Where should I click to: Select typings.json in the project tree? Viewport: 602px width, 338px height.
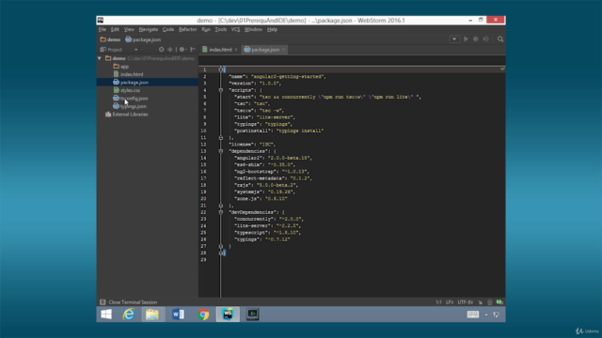point(133,106)
